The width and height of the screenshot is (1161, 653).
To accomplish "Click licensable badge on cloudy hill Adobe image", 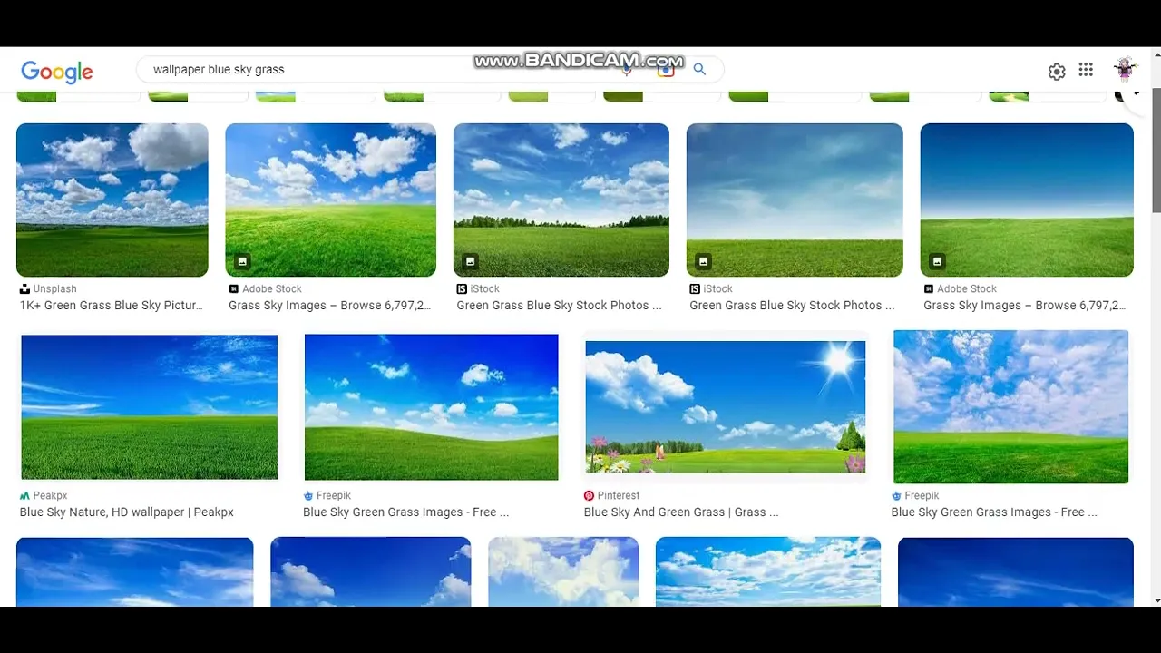I will coord(242,262).
